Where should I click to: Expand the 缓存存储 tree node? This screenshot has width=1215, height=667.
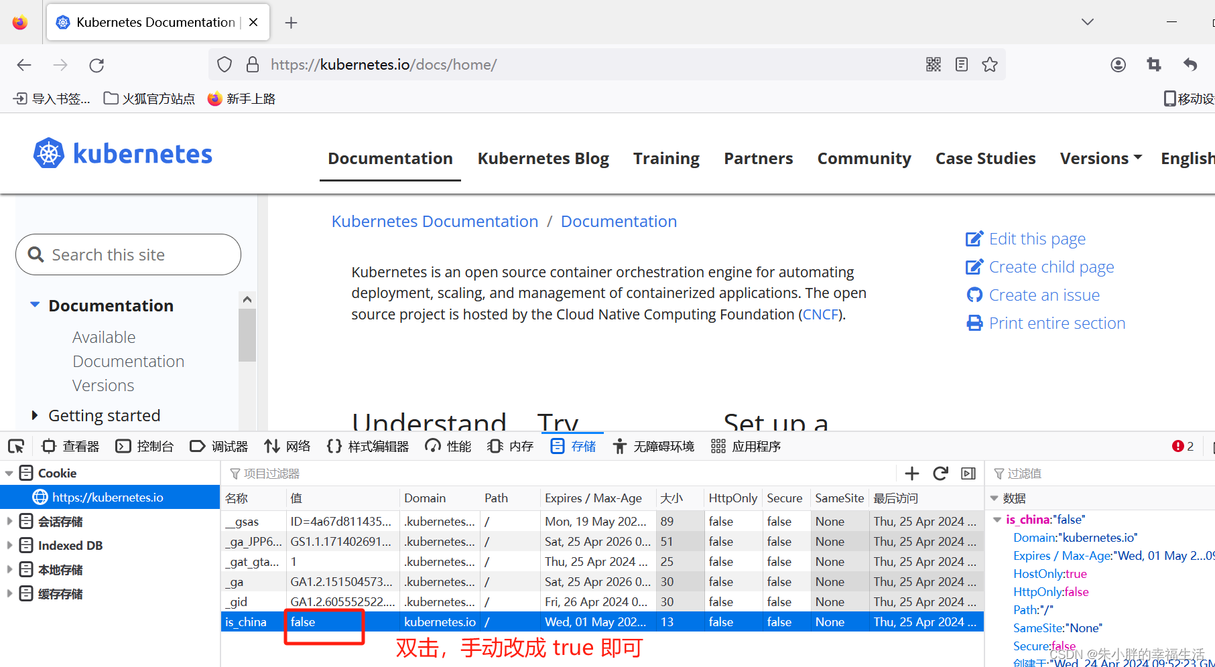[9, 593]
